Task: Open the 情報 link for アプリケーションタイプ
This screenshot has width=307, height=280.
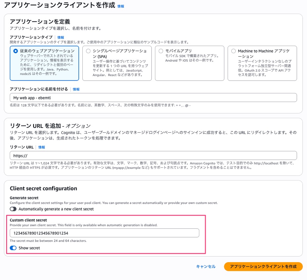Action: (x=61, y=37)
